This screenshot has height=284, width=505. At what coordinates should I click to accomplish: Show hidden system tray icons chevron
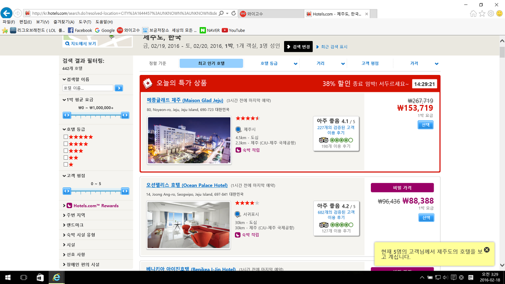[422, 277]
